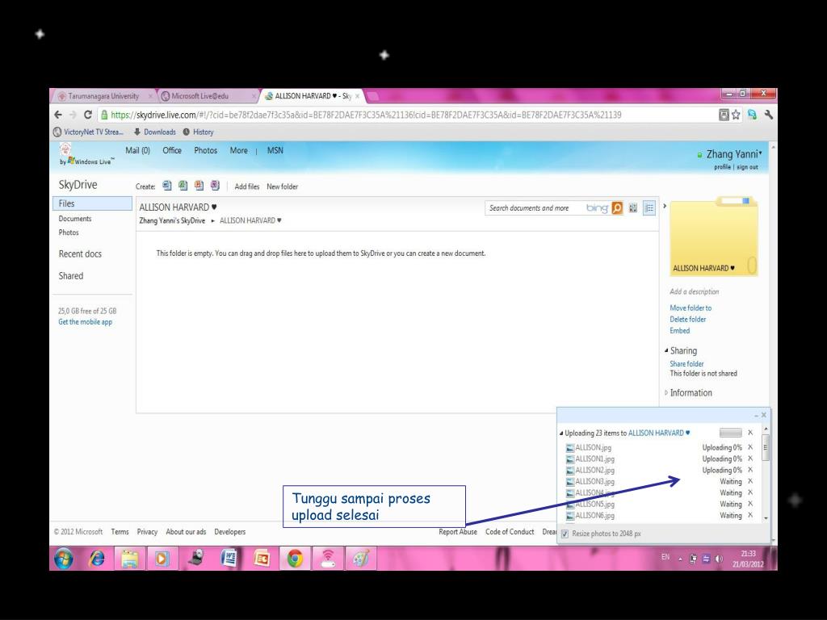Open Documents in the sidebar
827x620 pixels.
75,218
